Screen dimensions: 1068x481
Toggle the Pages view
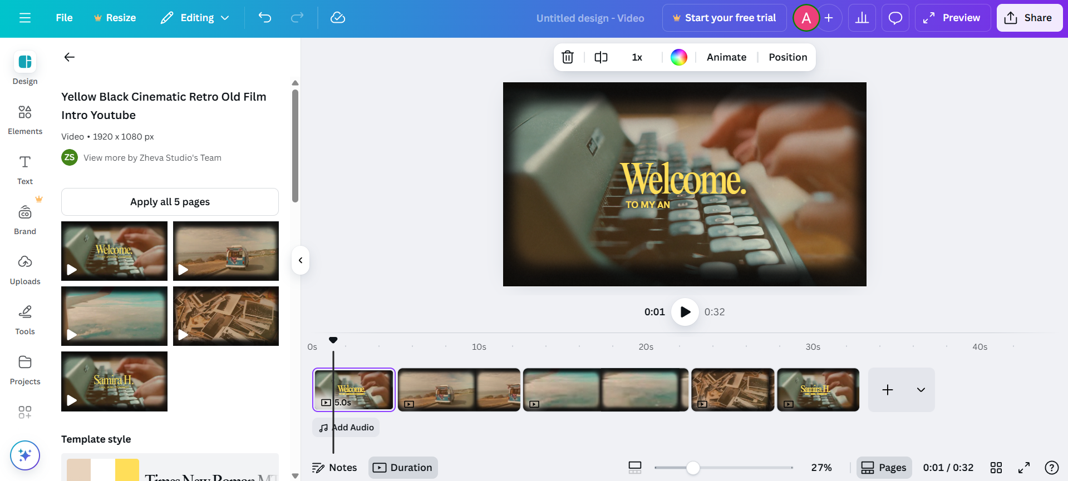click(x=884, y=468)
